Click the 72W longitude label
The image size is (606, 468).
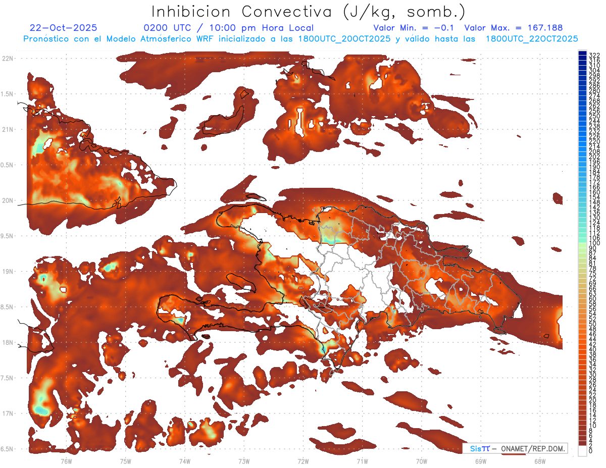(x=303, y=461)
